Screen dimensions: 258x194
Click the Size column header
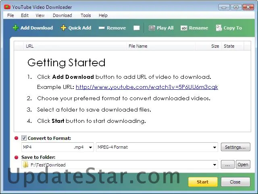[x=208, y=46]
